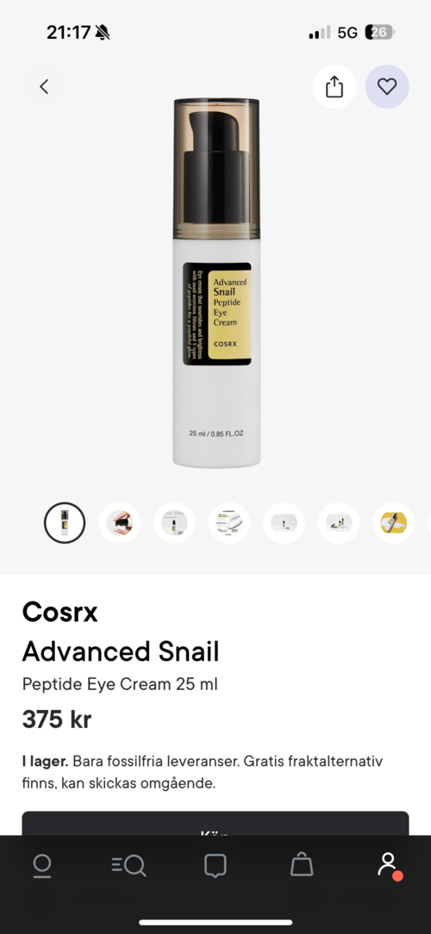Screen dimensions: 431x934
Task: Select the third product thumbnail
Action: tap(174, 523)
